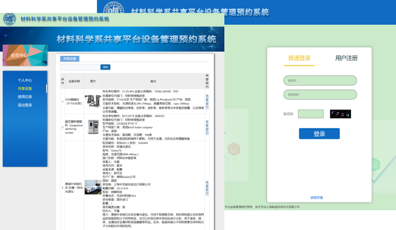Click 退出登录 to log out
Viewport: 396px width, 230px height.
click(x=25, y=105)
